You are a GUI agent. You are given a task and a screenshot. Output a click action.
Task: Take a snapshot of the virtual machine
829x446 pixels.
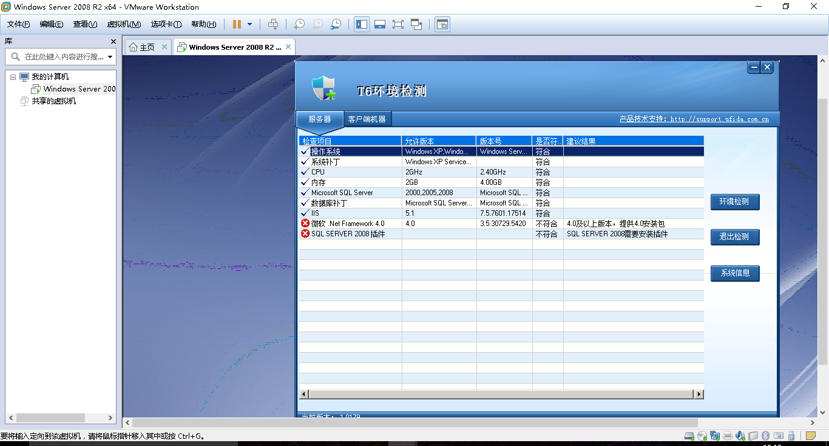pyautogui.click(x=299, y=24)
